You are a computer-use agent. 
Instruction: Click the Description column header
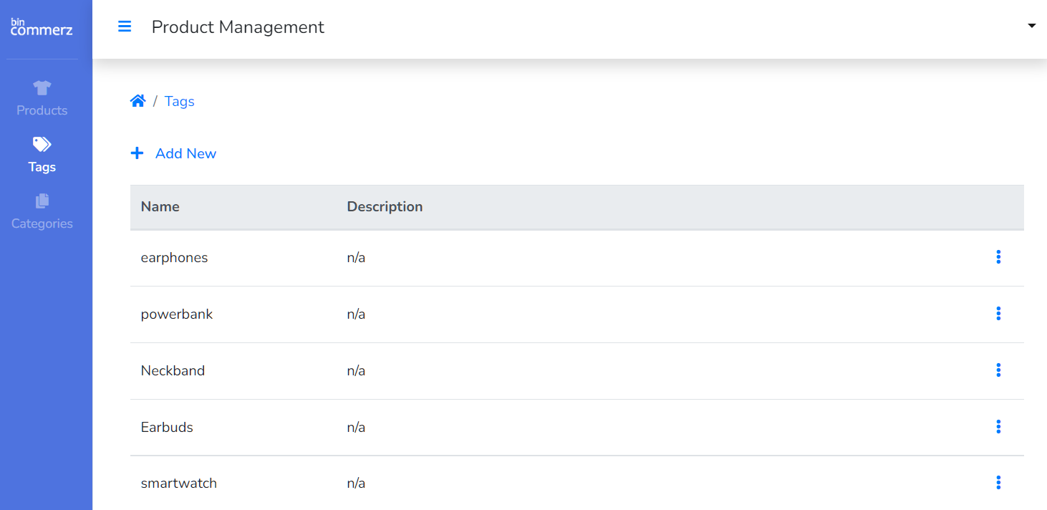pos(385,206)
